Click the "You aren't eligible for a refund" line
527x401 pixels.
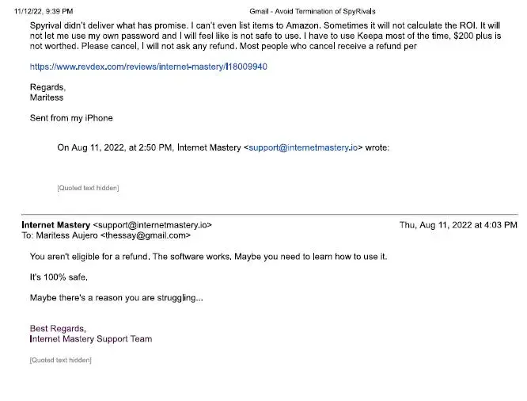tap(90, 257)
